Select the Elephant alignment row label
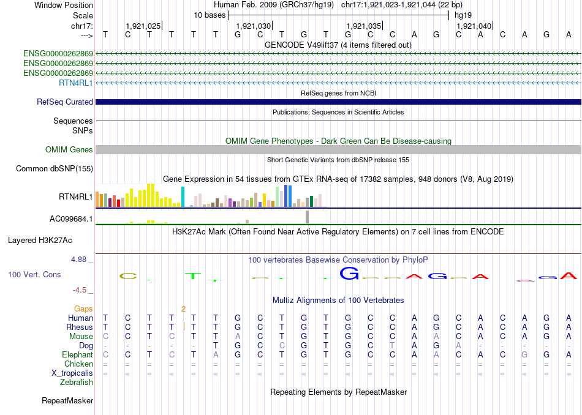 (77, 354)
